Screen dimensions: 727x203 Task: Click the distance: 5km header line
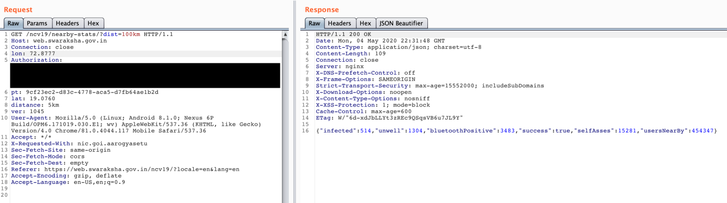[35, 105]
